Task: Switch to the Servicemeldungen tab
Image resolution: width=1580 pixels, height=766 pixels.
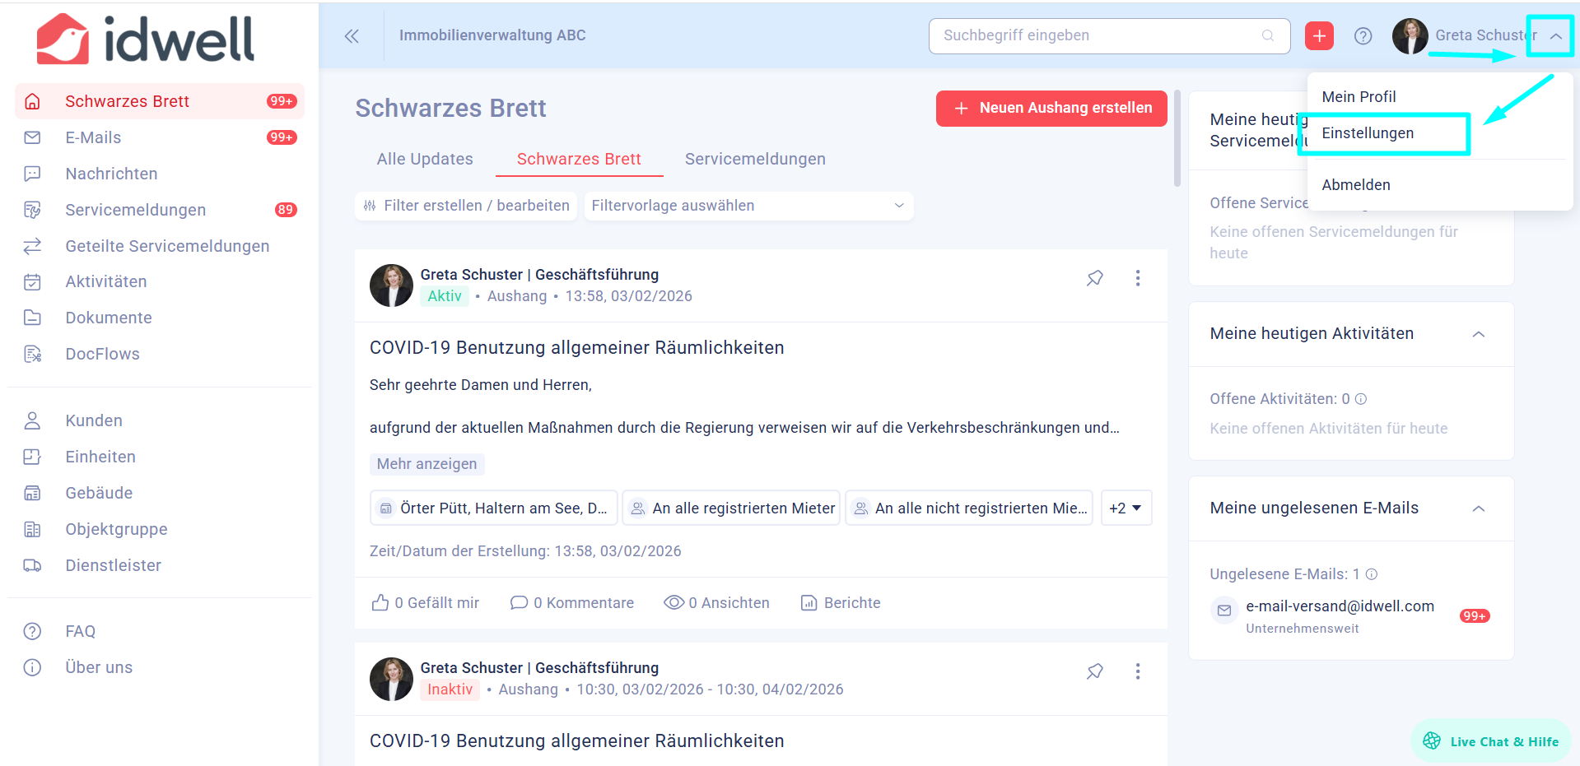Action: 755,159
